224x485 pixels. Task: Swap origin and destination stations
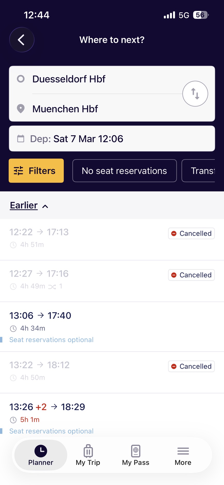click(x=195, y=94)
